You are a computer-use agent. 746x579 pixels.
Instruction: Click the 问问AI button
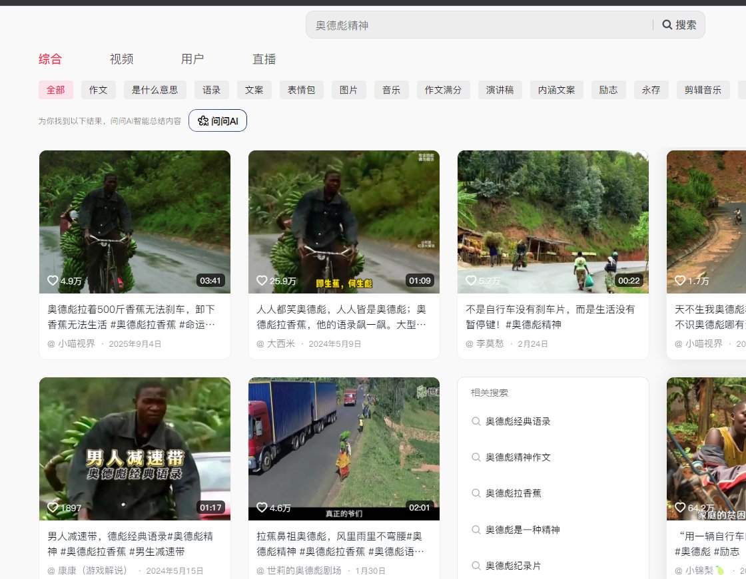click(x=218, y=120)
